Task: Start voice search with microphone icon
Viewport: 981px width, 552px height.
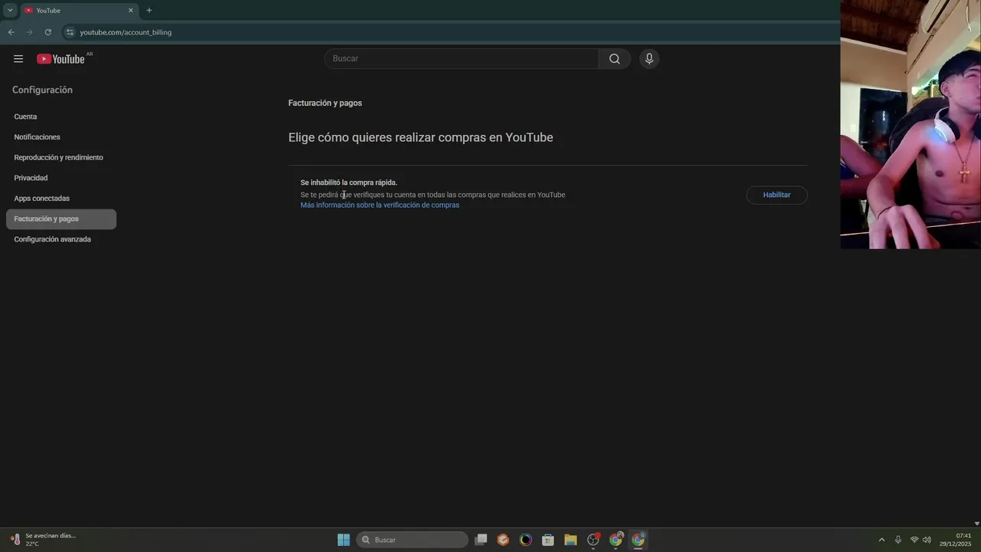Action: click(649, 59)
